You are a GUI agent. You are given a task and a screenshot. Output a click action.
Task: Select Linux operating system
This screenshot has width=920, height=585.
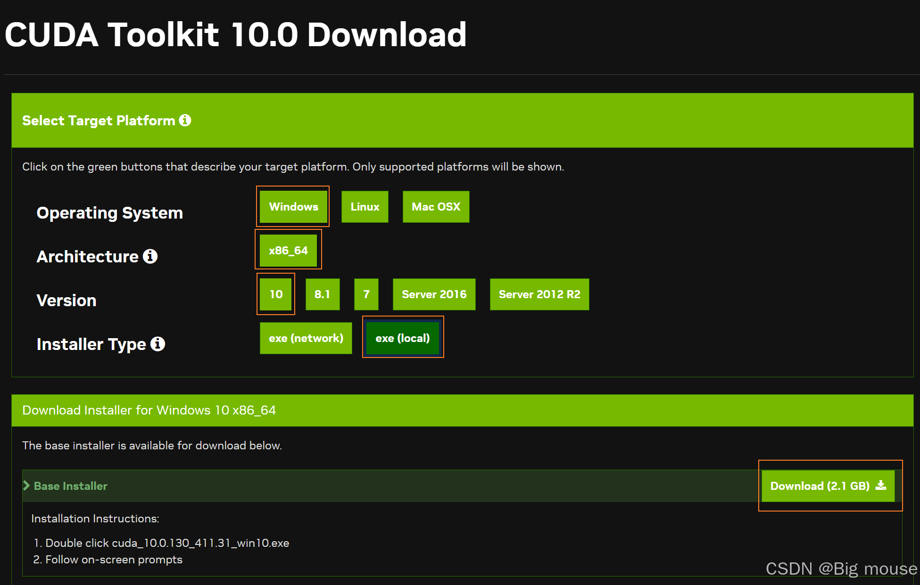[365, 207]
